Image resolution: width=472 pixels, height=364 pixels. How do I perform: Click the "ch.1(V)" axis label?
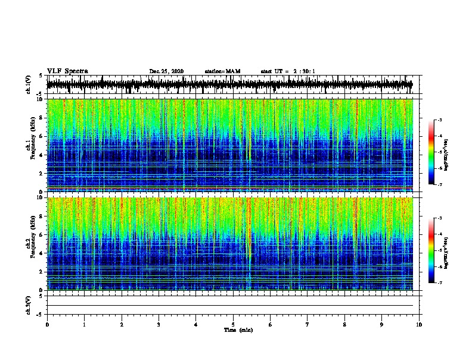click(29, 84)
